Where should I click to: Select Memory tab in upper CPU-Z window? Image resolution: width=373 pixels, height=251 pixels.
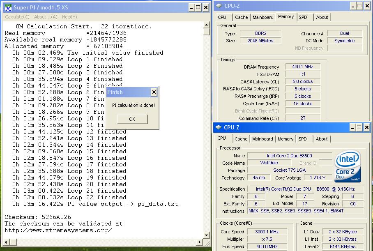(x=286, y=17)
